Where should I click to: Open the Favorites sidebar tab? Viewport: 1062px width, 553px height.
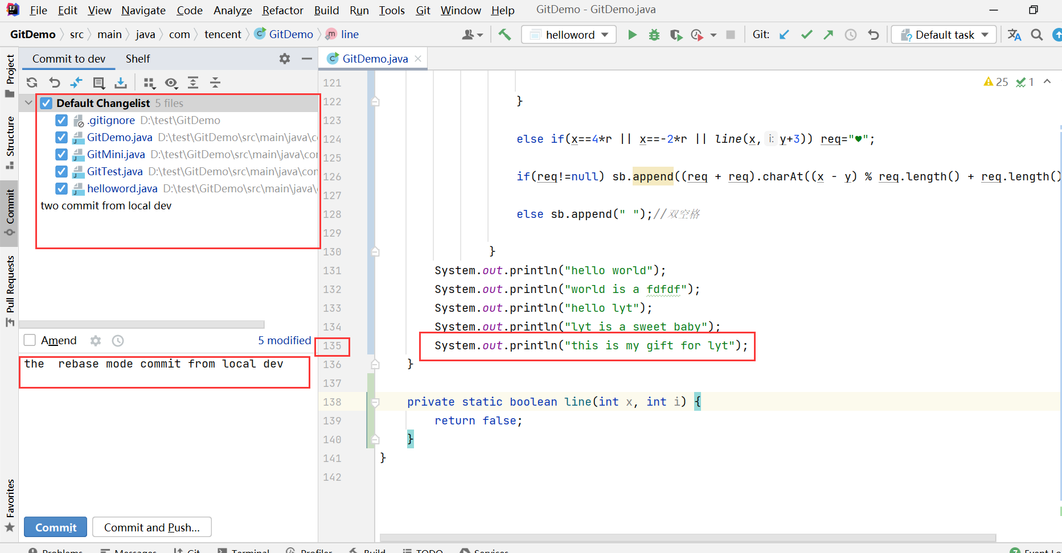[10, 505]
